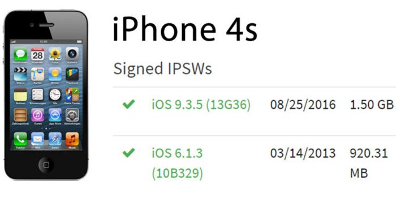396x207 pixels.
Task: Click the 1.50 GB size of iOS 9.3.5
Action: pos(372,105)
